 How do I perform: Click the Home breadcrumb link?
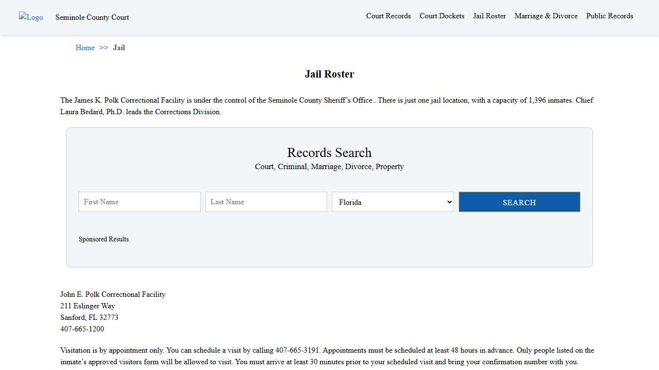tap(85, 48)
